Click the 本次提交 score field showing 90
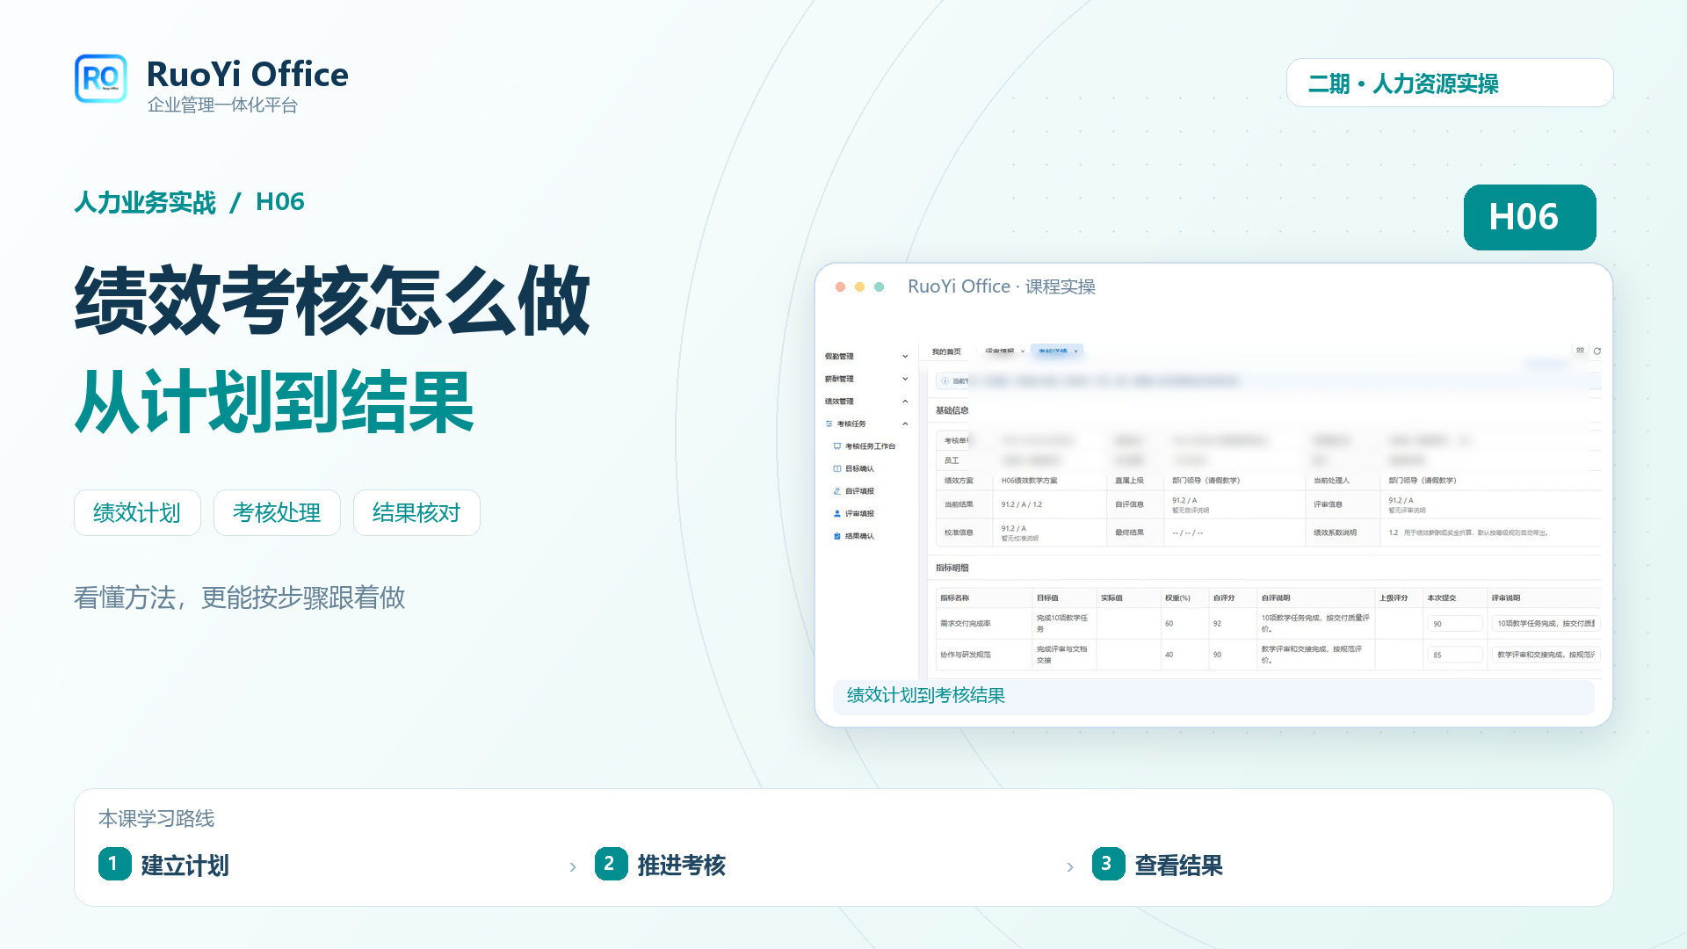This screenshot has width=1687, height=949. 1454,624
